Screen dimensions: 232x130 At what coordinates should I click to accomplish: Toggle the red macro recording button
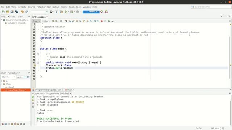tap(102, 21)
